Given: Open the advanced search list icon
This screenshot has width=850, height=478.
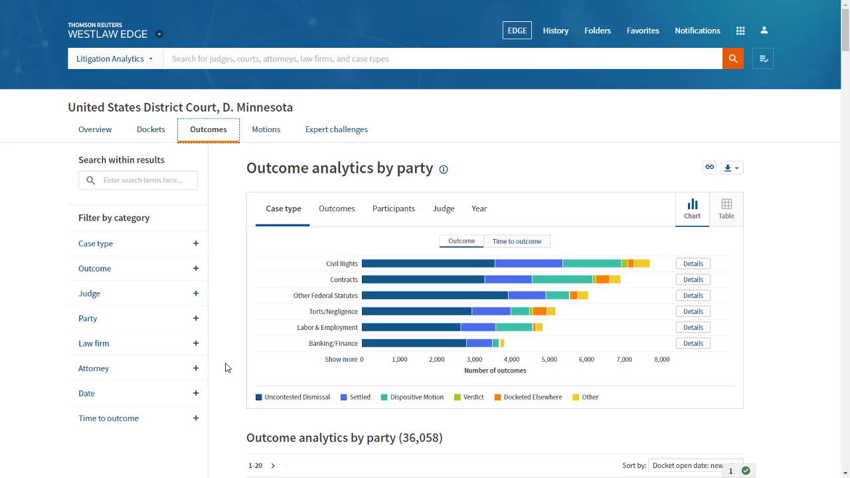Looking at the screenshot, I should click(763, 58).
